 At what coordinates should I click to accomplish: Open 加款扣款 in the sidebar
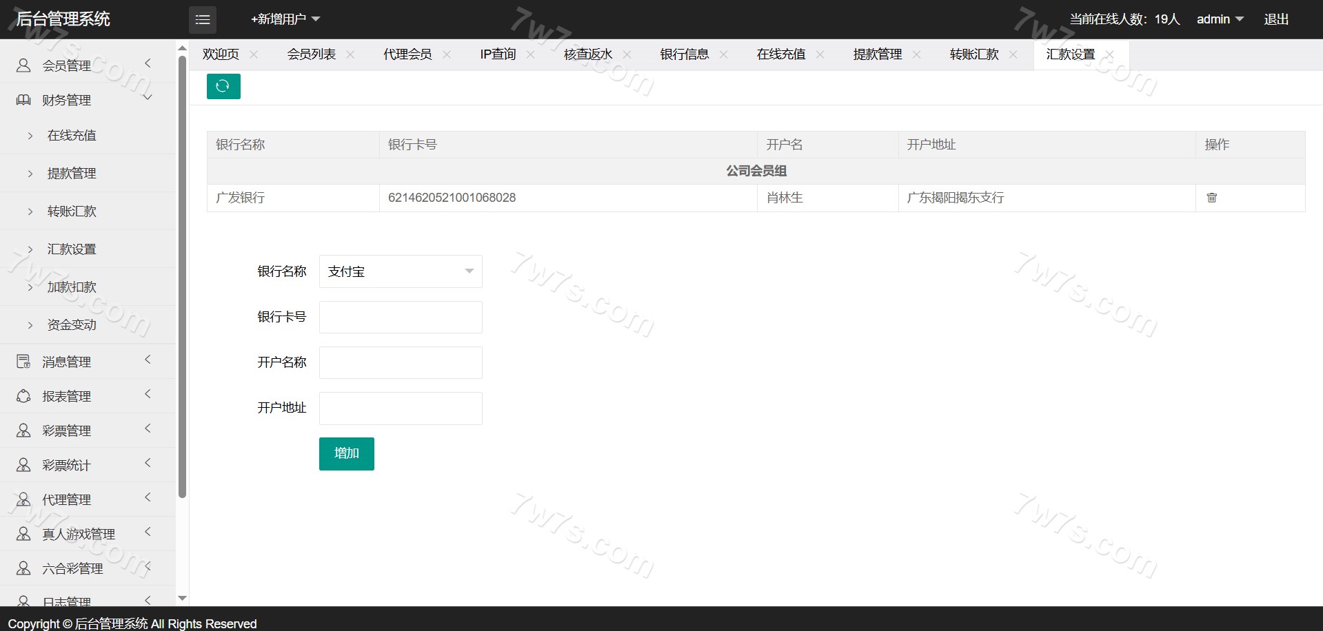(x=72, y=287)
